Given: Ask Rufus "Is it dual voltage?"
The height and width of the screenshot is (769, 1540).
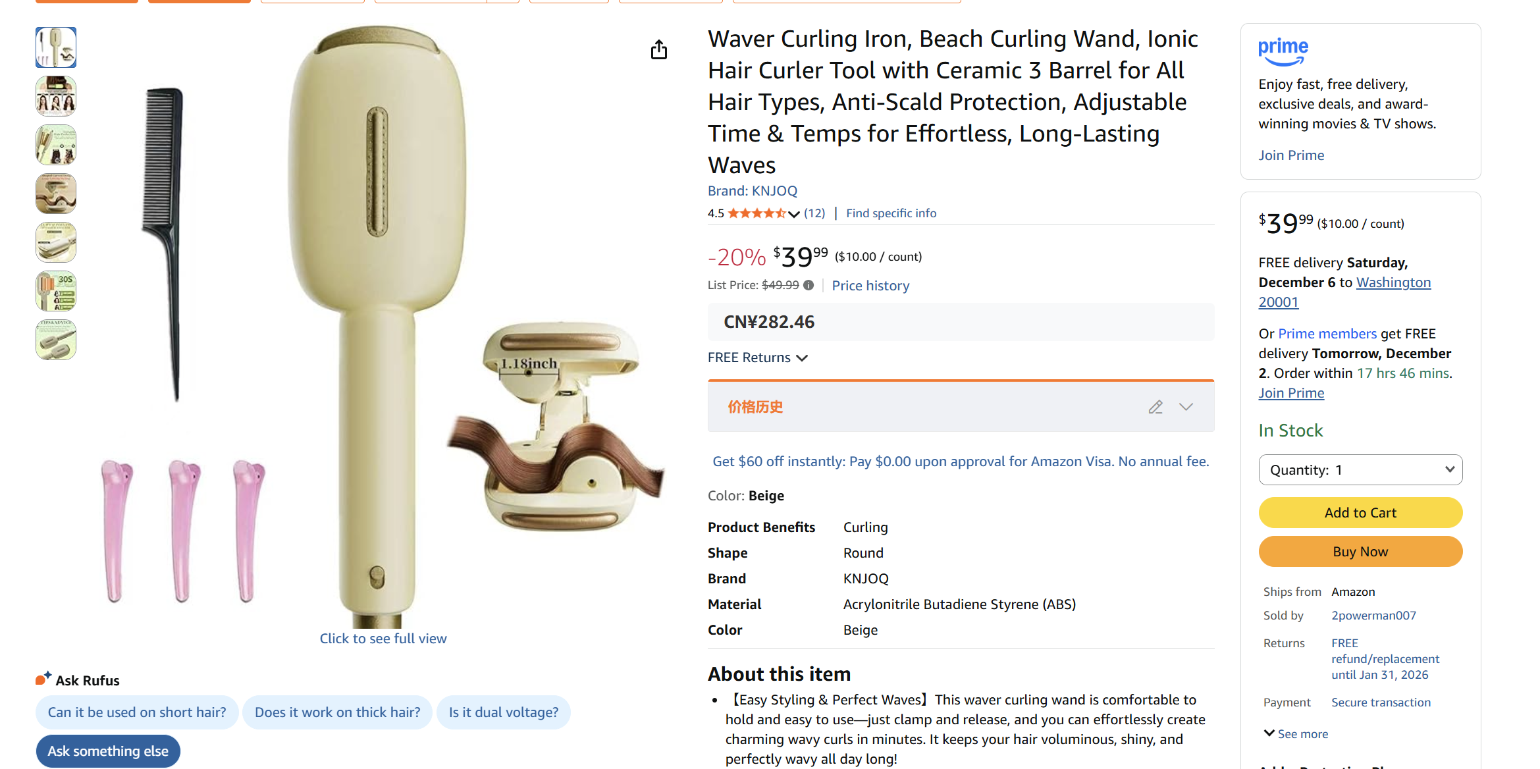Looking at the screenshot, I should (503, 712).
